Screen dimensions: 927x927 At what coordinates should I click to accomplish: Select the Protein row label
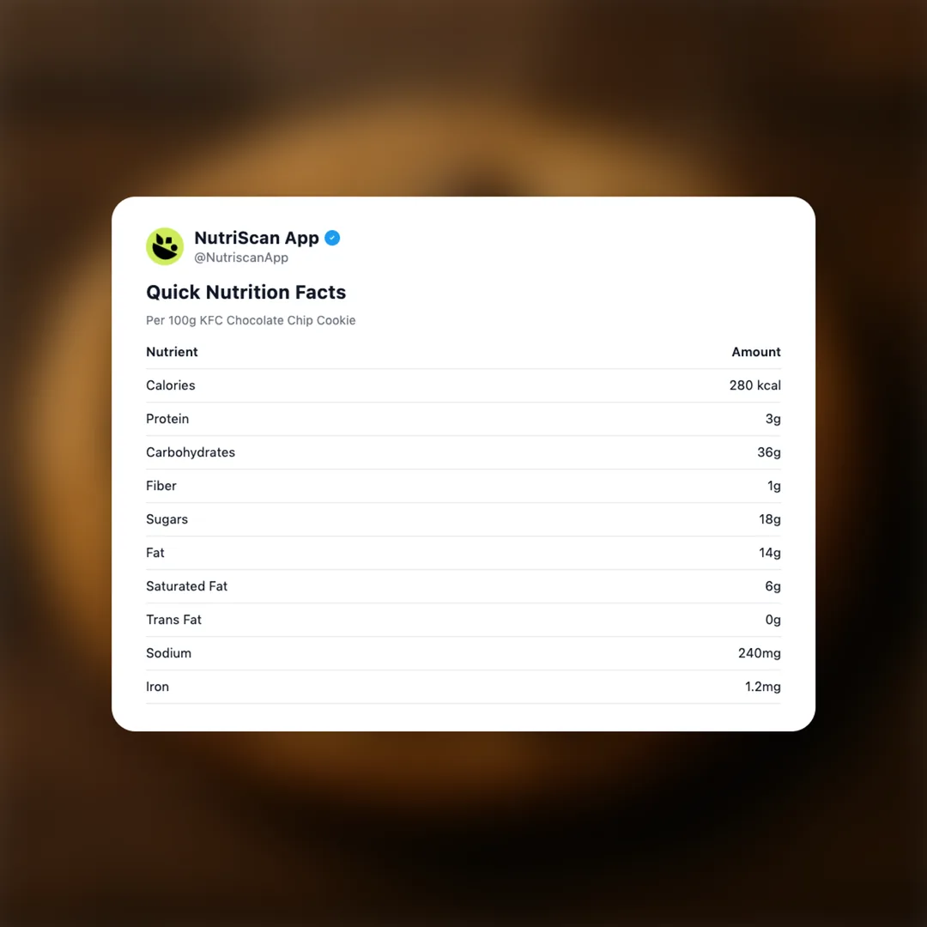167,419
